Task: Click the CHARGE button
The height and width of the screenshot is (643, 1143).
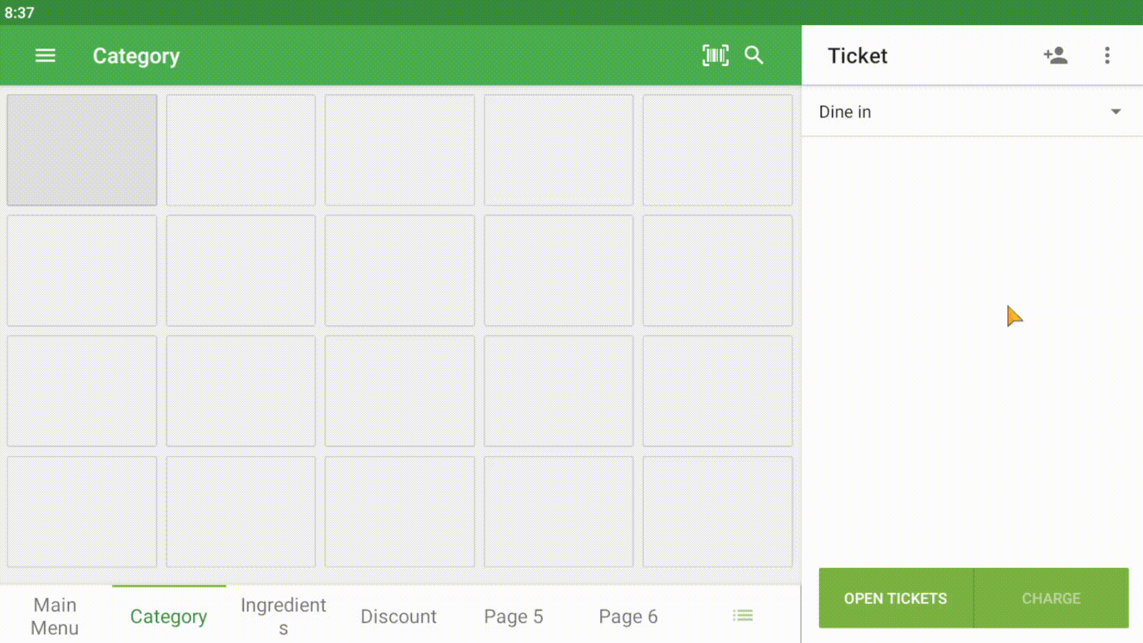Action: pos(1051,598)
